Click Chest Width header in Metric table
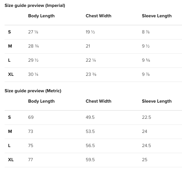 pyautogui.click(x=99, y=101)
